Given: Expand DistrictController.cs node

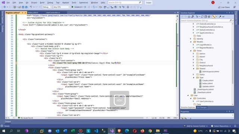Looking at the screenshot, I should click(x=193, y=24).
